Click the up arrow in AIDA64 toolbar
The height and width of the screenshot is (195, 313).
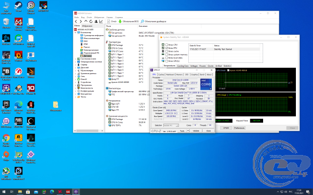tap(86, 21)
